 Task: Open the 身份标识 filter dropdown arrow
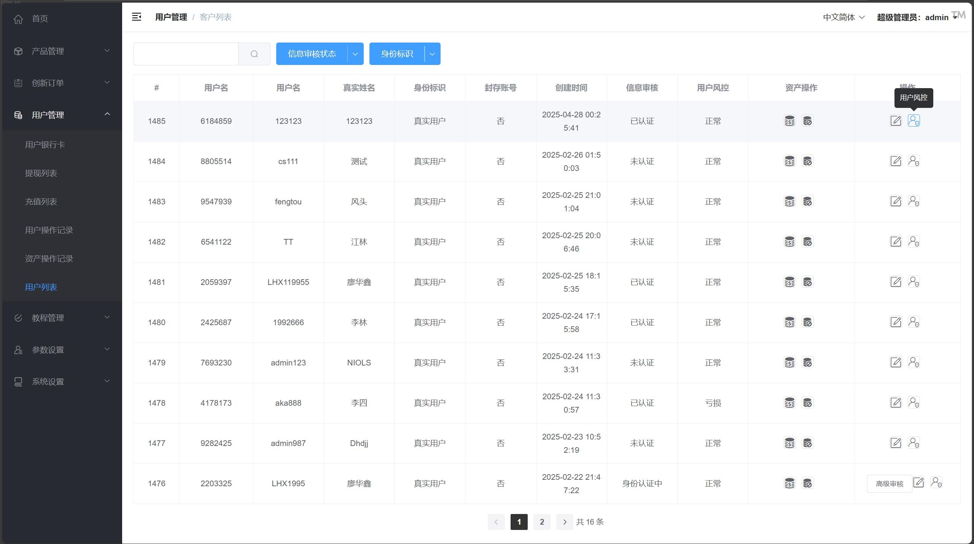[x=432, y=54]
